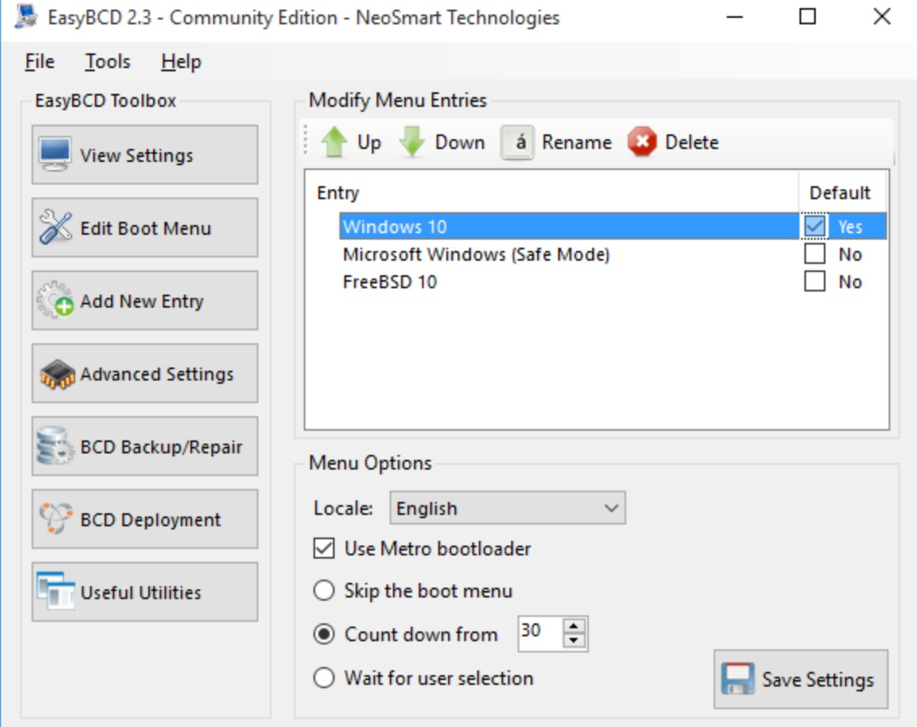Click the countdown value field showing 30
Image resolution: width=917 pixels, height=727 pixels.
coord(540,633)
